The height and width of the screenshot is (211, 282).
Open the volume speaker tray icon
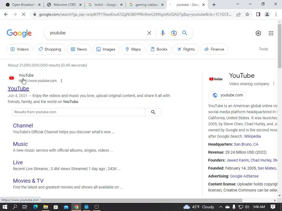pos(247,207)
